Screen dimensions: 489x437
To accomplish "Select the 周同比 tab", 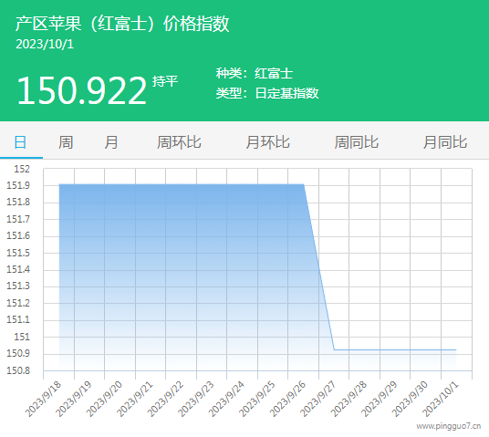I will tap(357, 142).
